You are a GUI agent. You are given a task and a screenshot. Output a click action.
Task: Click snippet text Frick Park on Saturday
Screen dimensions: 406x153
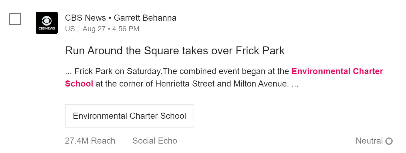pyautogui.click(x=118, y=71)
